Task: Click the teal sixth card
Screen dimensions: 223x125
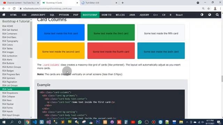Action: pyautogui.click(x=161, y=51)
